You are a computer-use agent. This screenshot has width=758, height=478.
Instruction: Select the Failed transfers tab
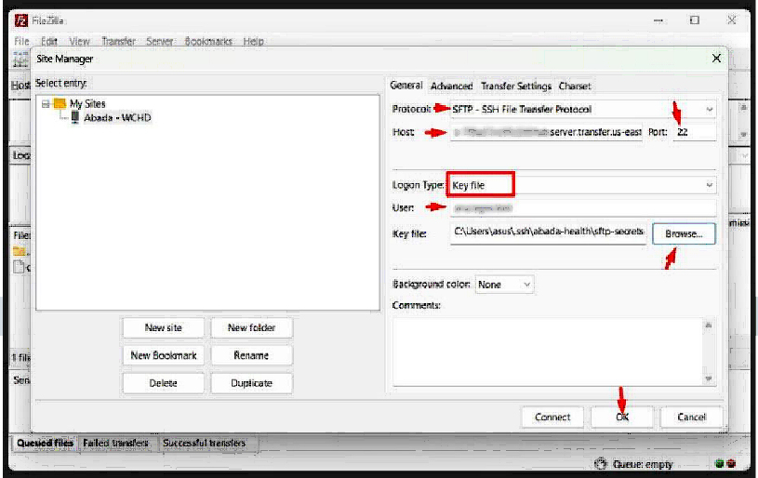115,444
